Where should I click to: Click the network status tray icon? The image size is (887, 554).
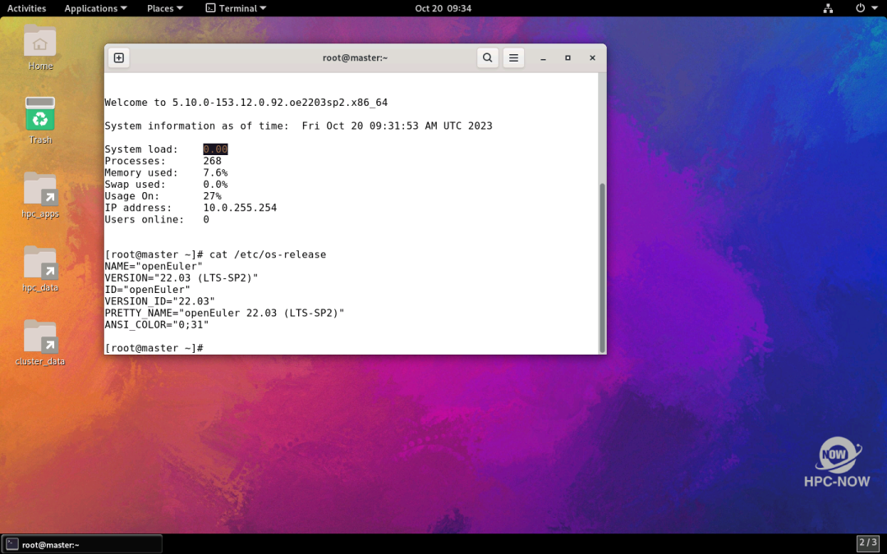click(828, 8)
